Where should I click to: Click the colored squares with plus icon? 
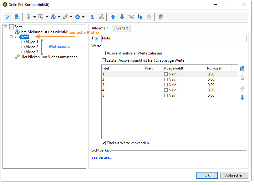coord(101,17)
